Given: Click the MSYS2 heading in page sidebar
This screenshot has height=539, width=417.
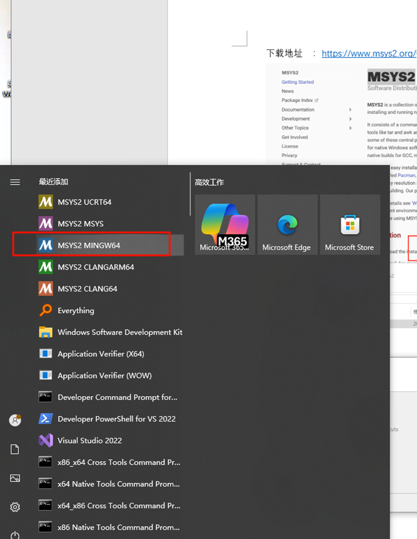Looking at the screenshot, I should 290,72.
